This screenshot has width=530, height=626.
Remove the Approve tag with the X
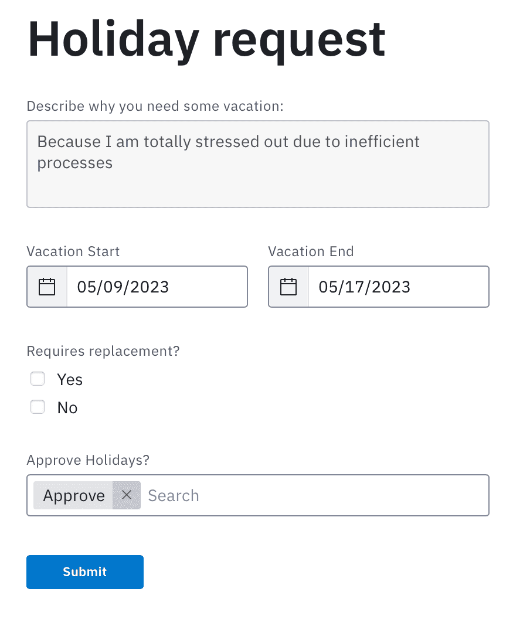point(126,495)
